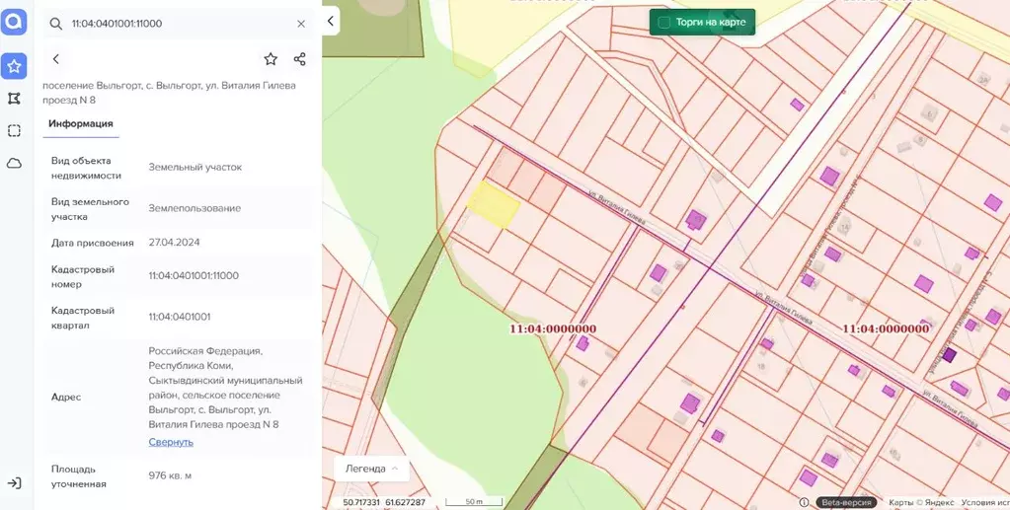Click the yellow highlighted parcel on map
Image resolution: width=1010 pixels, height=510 pixels.
tap(494, 204)
